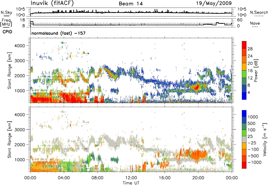Click the '12:00' time axis tick label
The width and height of the screenshot is (268, 185).
point(131,178)
